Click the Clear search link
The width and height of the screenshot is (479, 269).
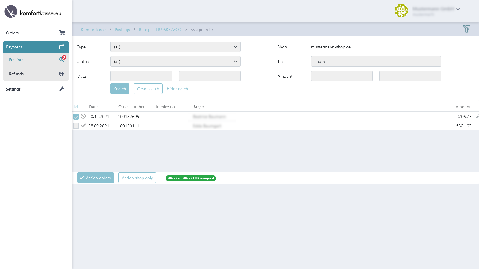tap(148, 88)
